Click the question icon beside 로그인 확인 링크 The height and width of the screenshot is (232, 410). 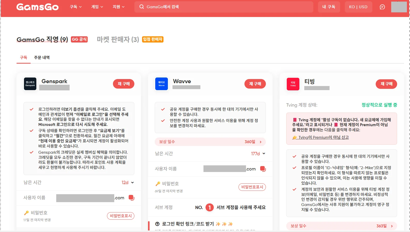point(157,224)
